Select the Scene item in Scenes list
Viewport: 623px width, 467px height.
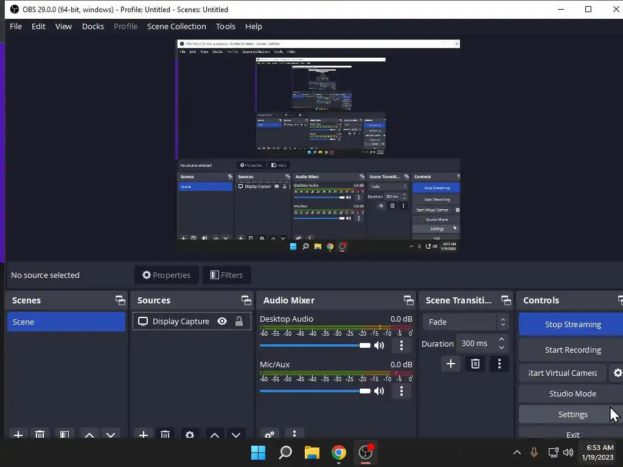point(66,322)
